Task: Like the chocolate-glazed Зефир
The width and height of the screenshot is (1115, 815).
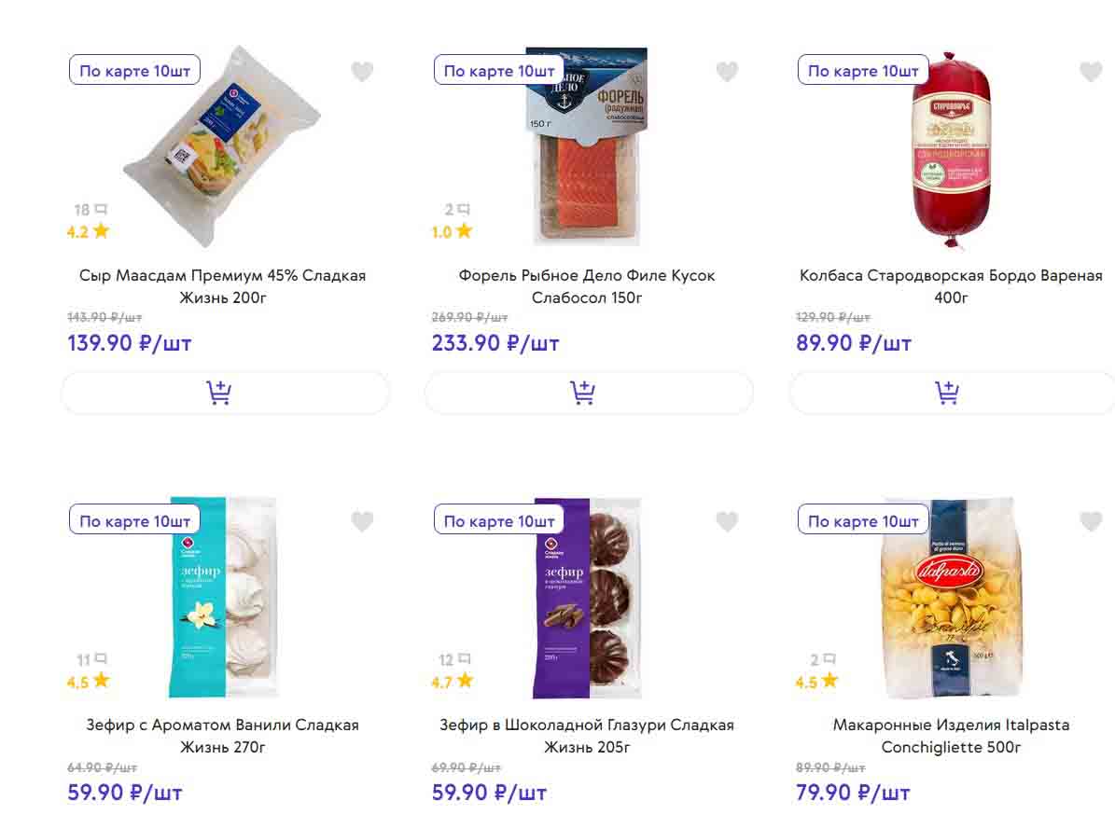Action: pos(727,522)
